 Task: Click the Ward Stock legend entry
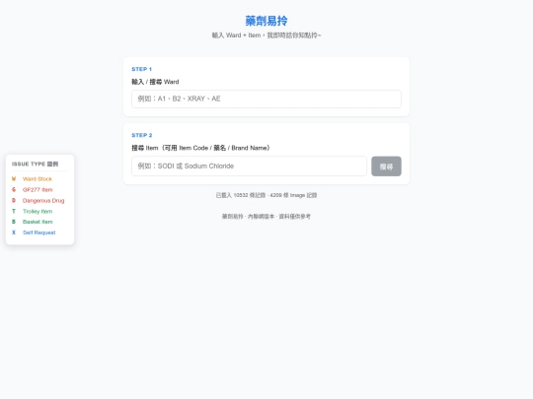38,178
